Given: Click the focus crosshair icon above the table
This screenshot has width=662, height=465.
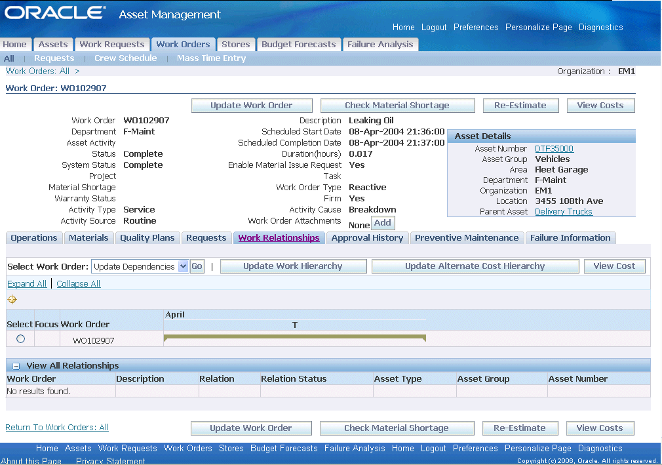Looking at the screenshot, I should coord(12,300).
